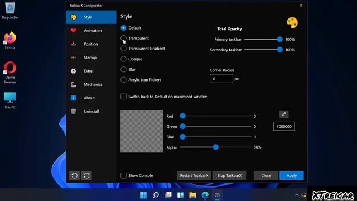Click the Corner Radius input field

221,79
